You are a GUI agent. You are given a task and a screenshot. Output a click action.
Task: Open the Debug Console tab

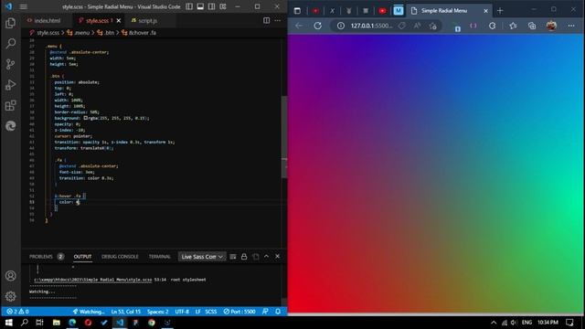click(120, 257)
